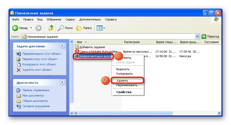Image resolution: width=231 pixels, height=125 pixels.
Task: Open the Сервис menu
Action: point(70,19)
